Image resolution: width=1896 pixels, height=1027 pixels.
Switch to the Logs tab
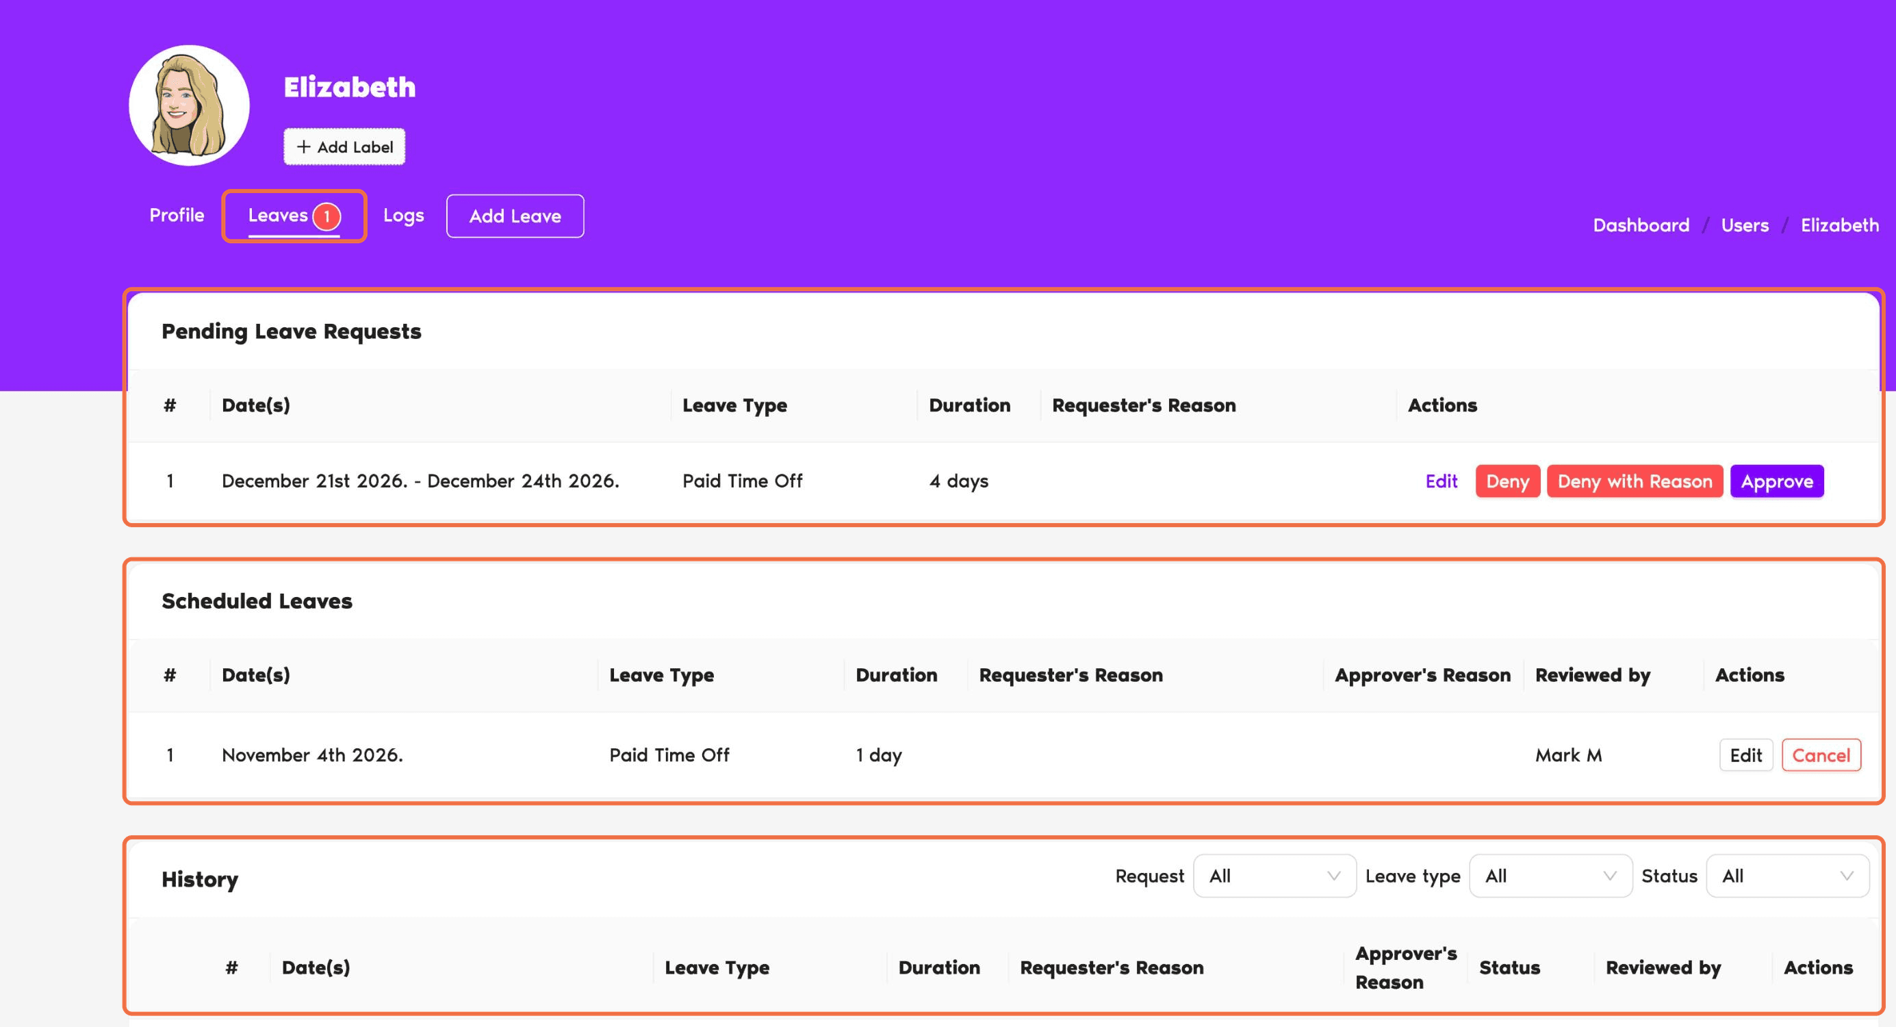point(403,216)
